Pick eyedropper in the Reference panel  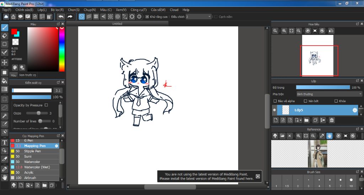point(322,136)
